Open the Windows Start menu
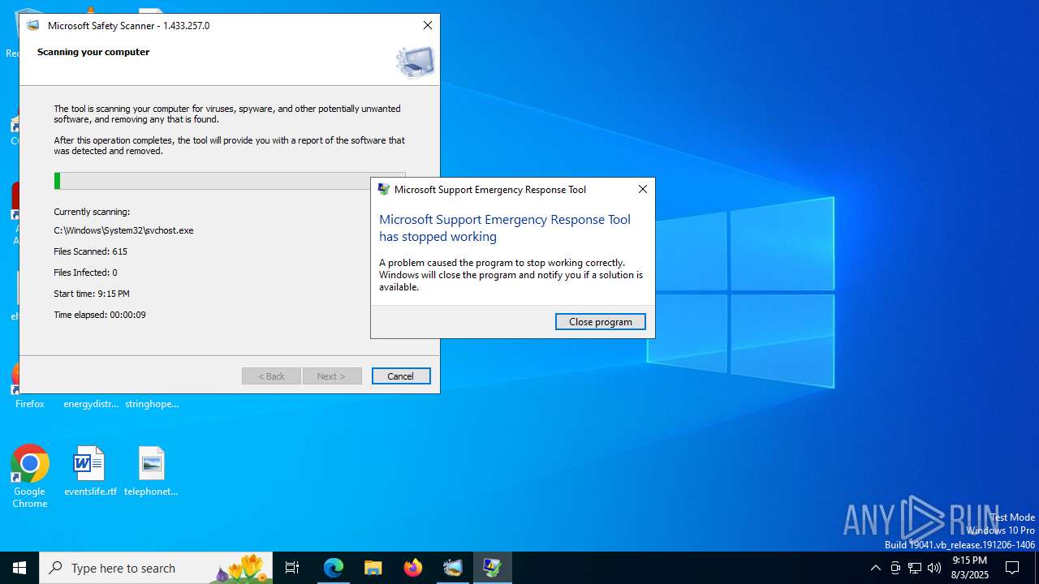This screenshot has width=1039, height=584. (19, 568)
